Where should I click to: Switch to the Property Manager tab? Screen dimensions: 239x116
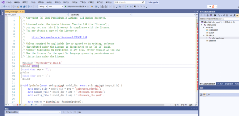pos(229,84)
